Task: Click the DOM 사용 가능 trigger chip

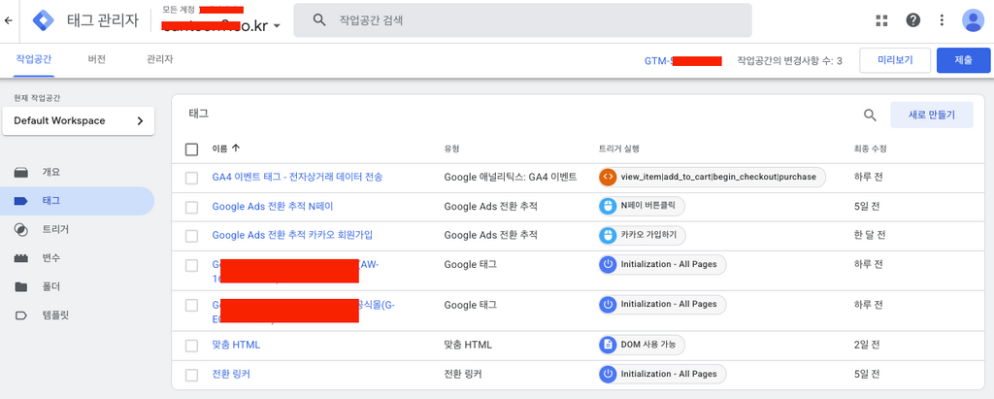Action: (x=642, y=345)
